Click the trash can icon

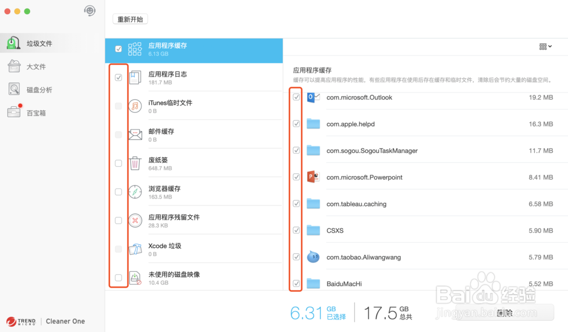click(135, 163)
